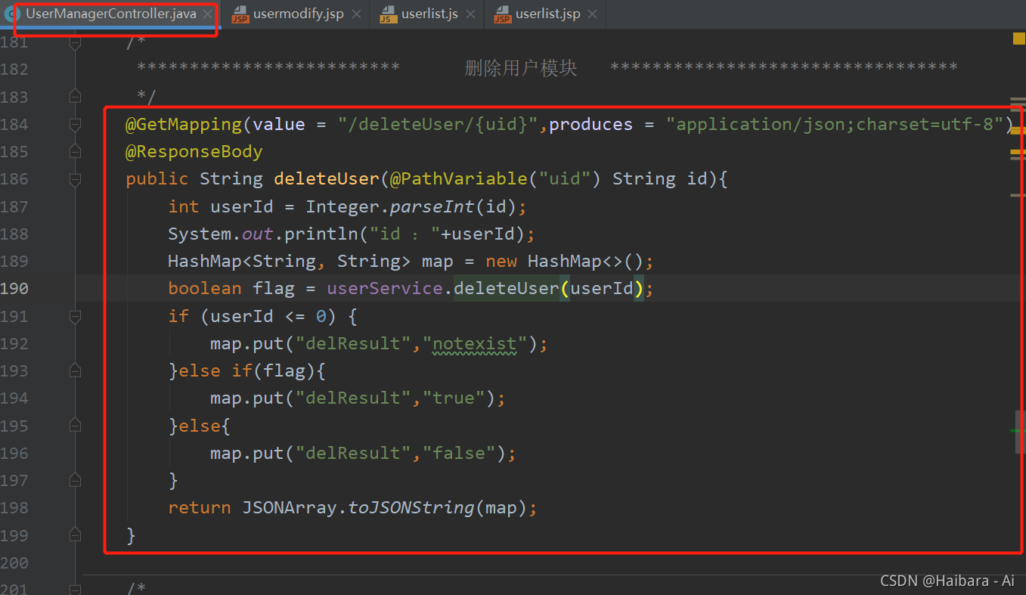
Task: Close the usermodify.jsp tab
Action: [356, 14]
